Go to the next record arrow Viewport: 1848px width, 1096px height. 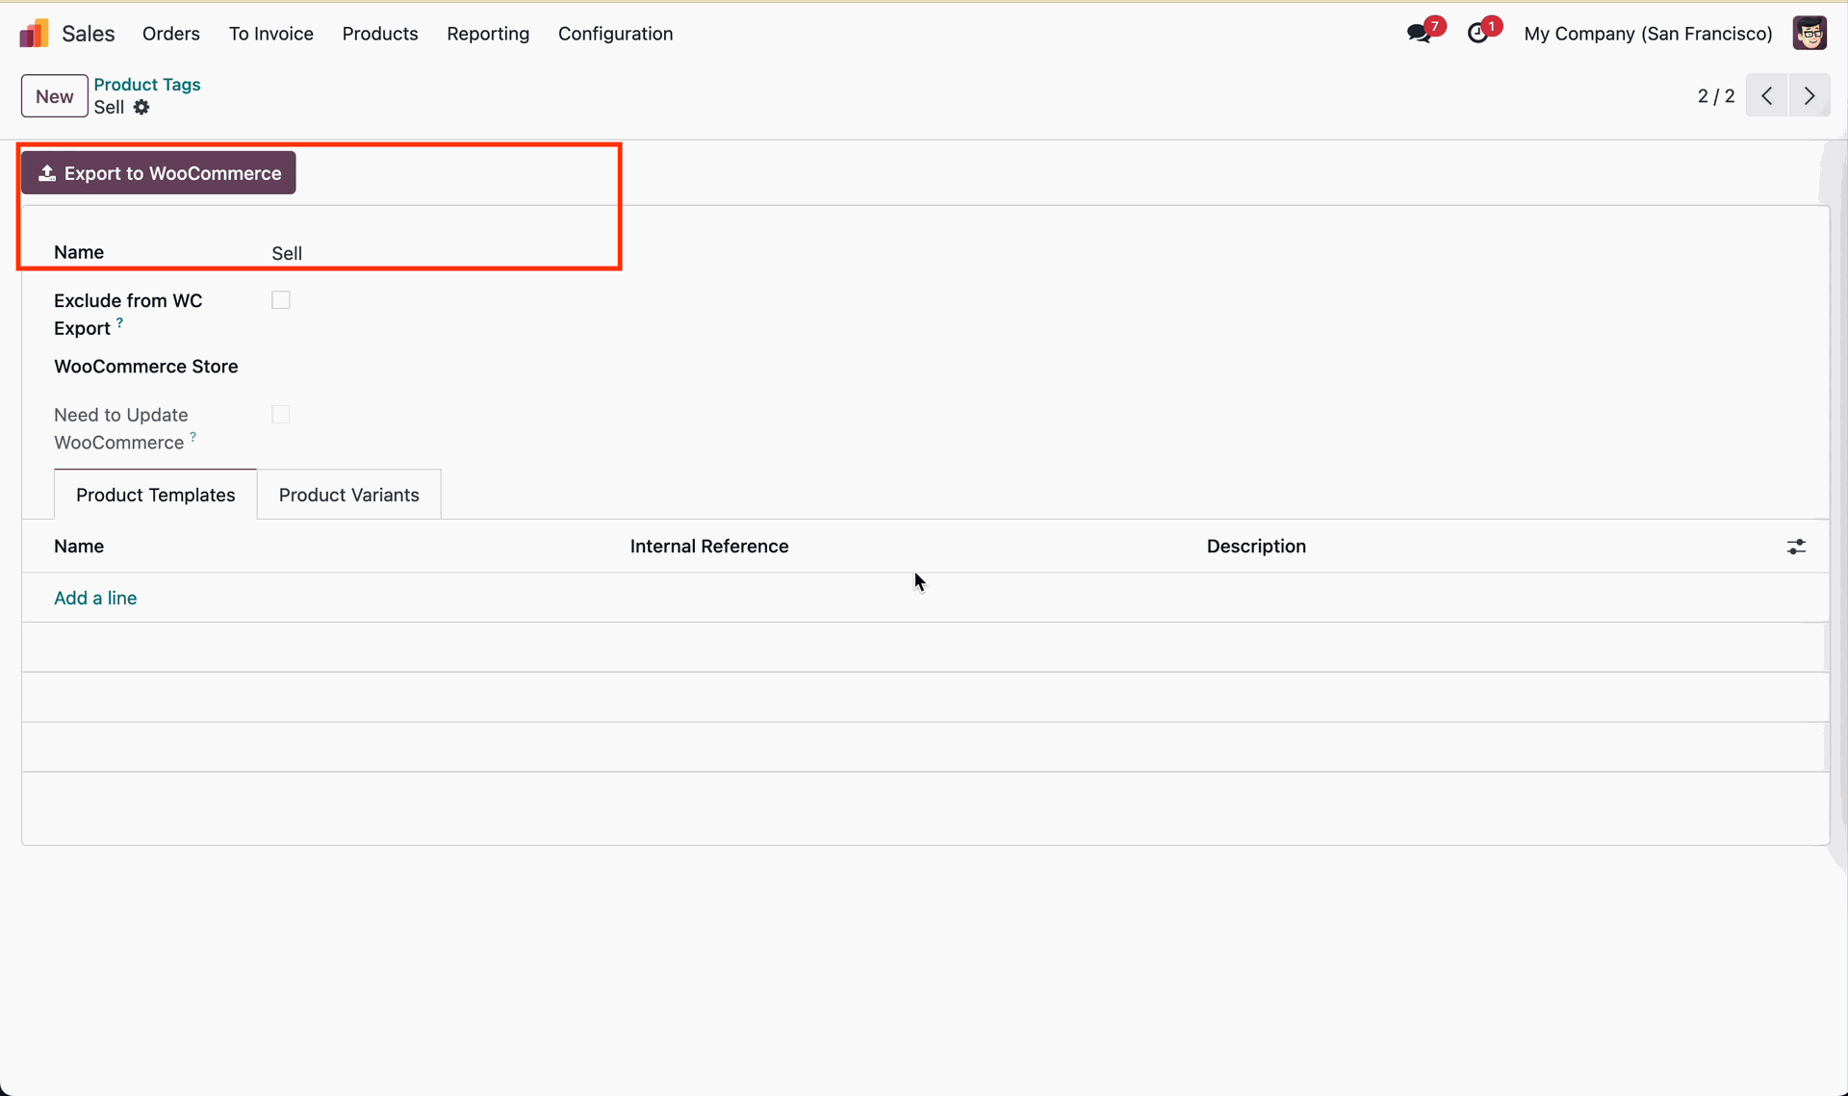tap(1809, 96)
